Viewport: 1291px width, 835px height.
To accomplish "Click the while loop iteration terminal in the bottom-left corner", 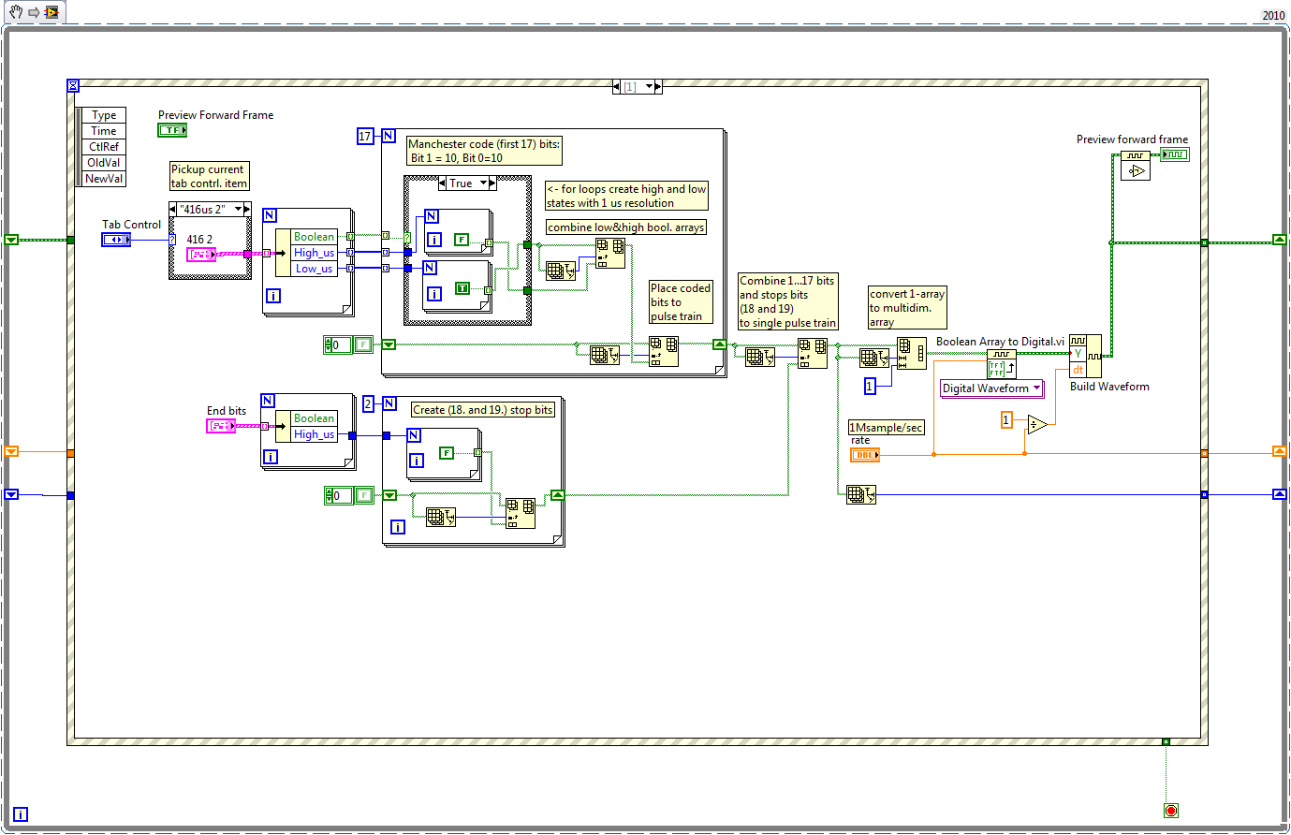I will pos(21,814).
